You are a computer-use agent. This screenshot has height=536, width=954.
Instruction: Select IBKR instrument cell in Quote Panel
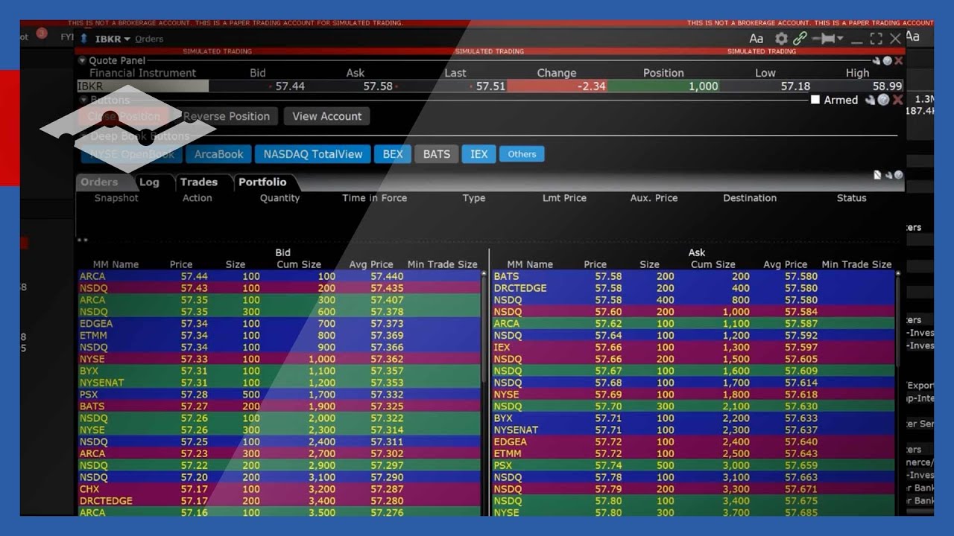142,86
